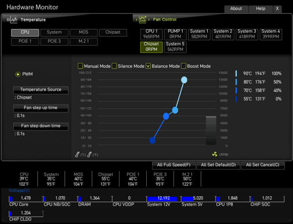Click the CPU 1P8 voltage bar
Screen dimensions: 293x224
233,198
